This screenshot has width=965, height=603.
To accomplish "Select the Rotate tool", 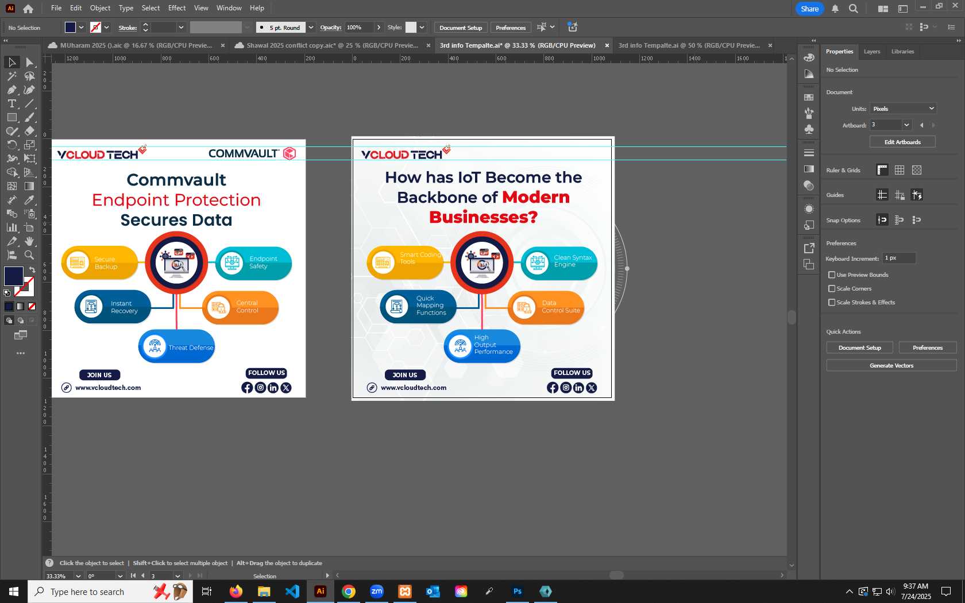I will (11, 145).
